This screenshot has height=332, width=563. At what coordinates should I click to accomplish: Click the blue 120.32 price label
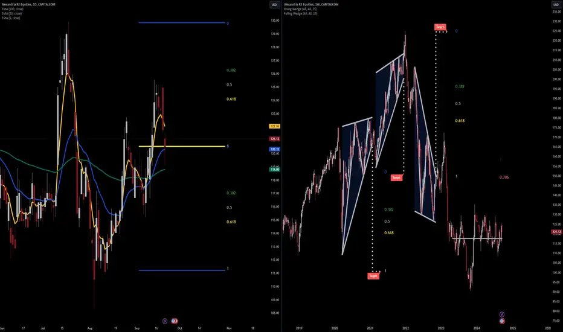coord(275,149)
